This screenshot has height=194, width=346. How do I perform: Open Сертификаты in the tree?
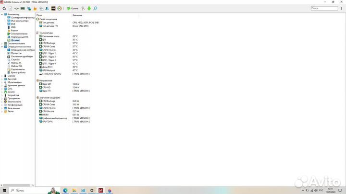click(18, 69)
